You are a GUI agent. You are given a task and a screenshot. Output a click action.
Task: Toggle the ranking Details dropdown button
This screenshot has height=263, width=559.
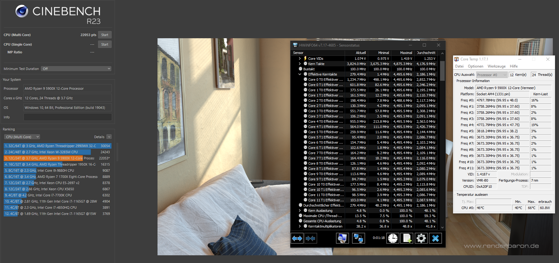coord(109,137)
